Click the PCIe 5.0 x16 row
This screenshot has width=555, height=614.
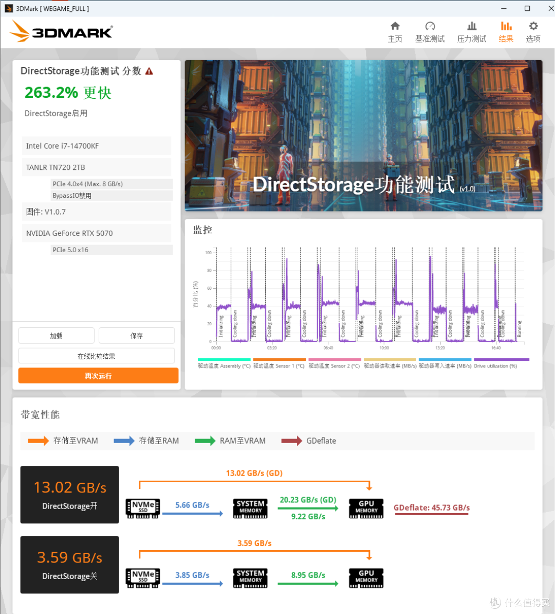coord(112,250)
